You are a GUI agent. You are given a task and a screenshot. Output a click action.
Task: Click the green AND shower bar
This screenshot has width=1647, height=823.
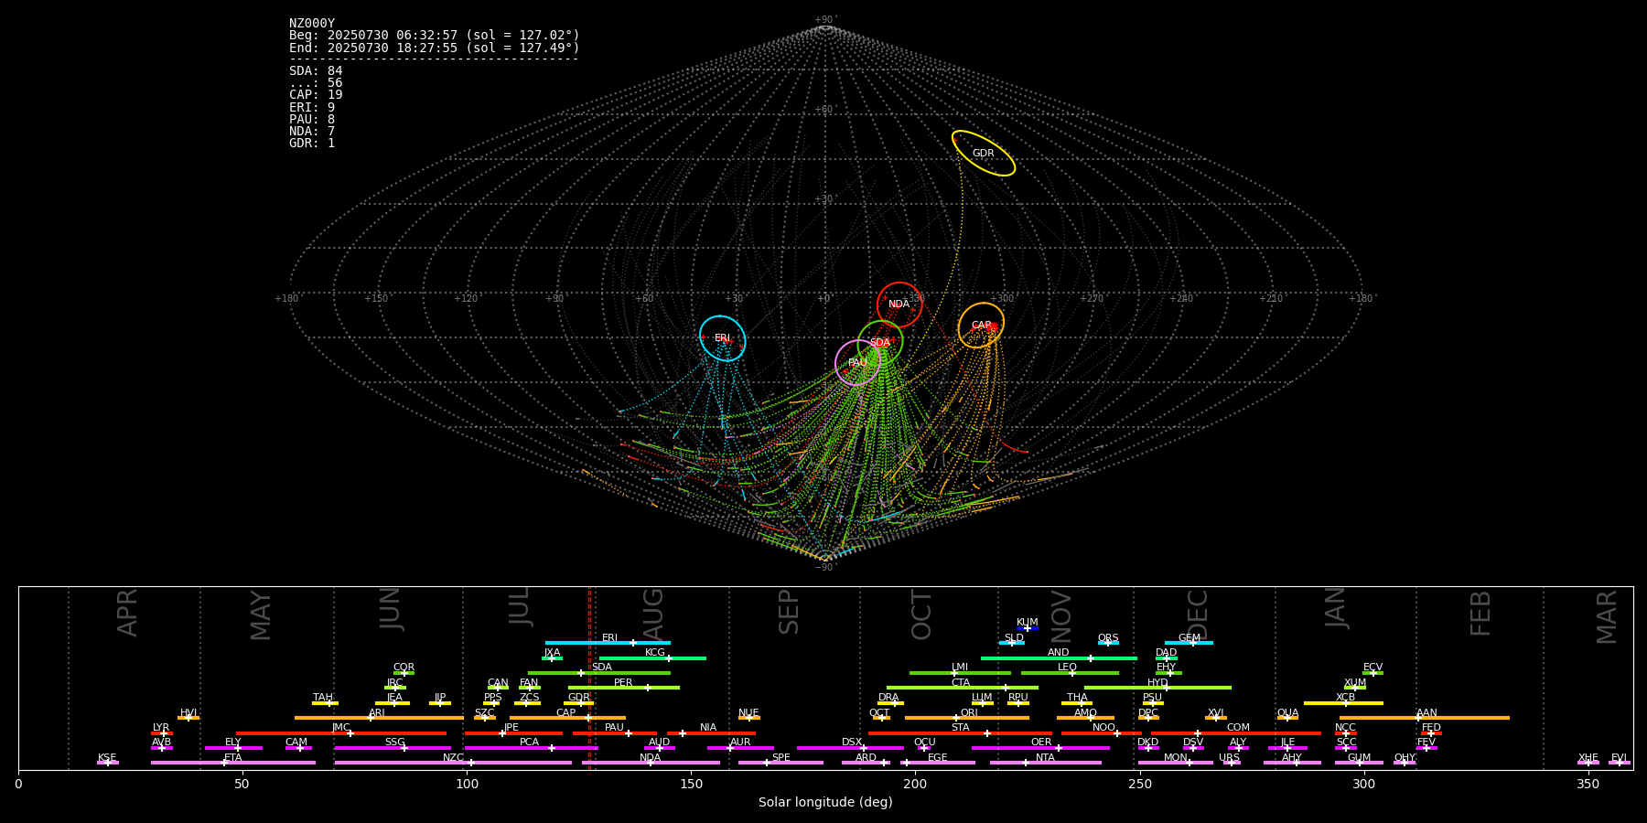click(1059, 657)
